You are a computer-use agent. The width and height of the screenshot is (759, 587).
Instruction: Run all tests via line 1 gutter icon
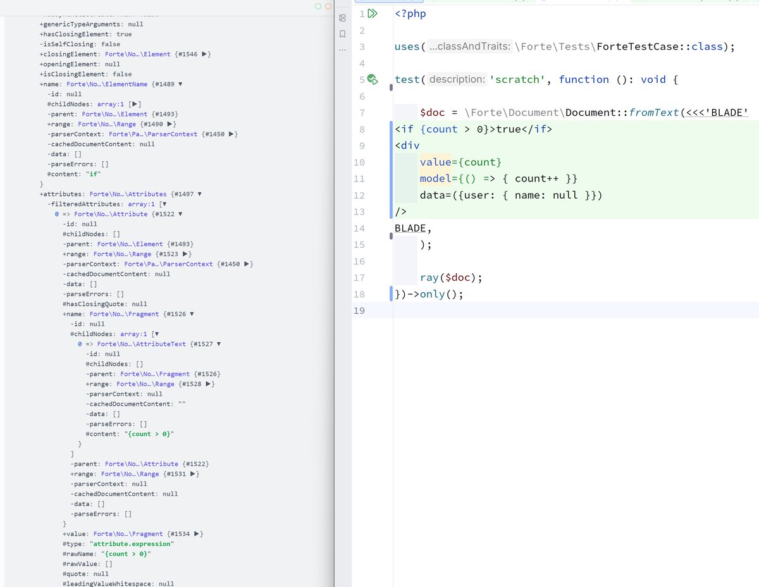[x=373, y=13]
